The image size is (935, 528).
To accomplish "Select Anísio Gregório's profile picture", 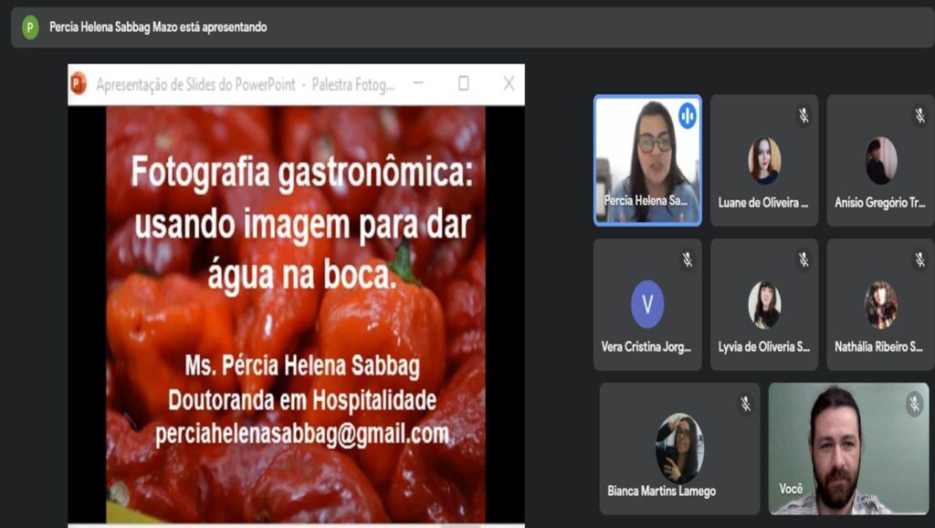I will pyautogui.click(x=881, y=161).
